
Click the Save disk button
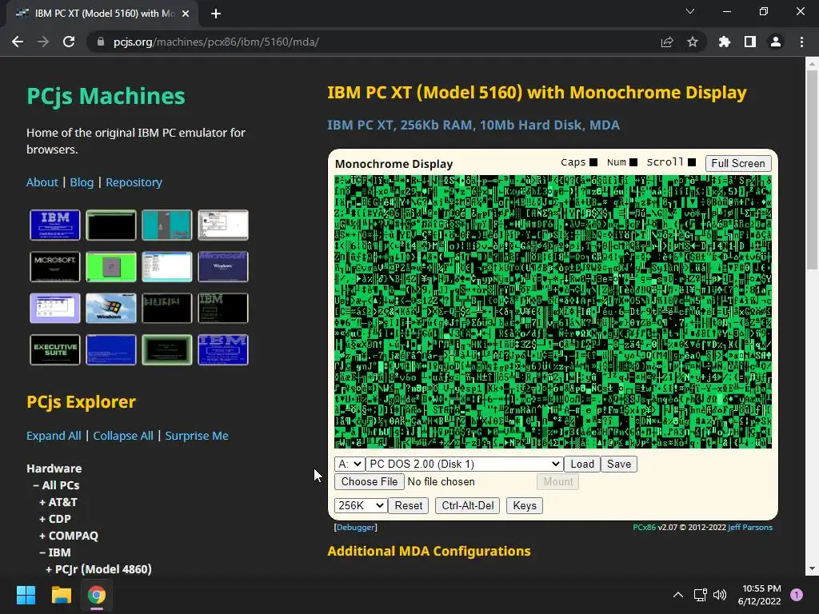click(619, 464)
